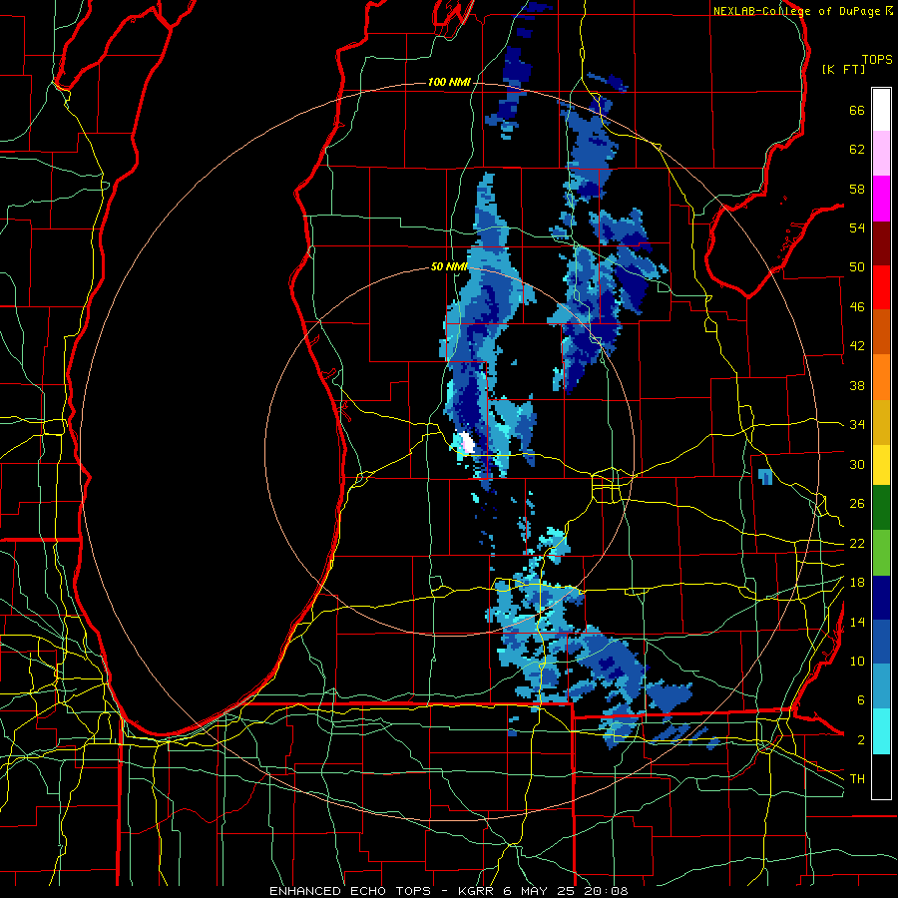Image resolution: width=898 pixels, height=898 pixels.
Task: Click the white highest echo top cell
Action: click(467, 443)
